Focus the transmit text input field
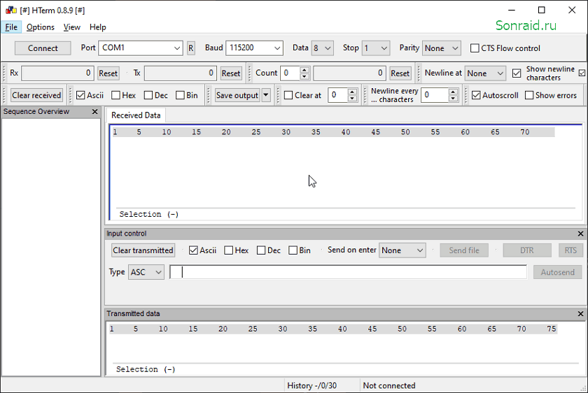Viewport: 588px width, 393px height. pyautogui.click(x=348, y=272)
